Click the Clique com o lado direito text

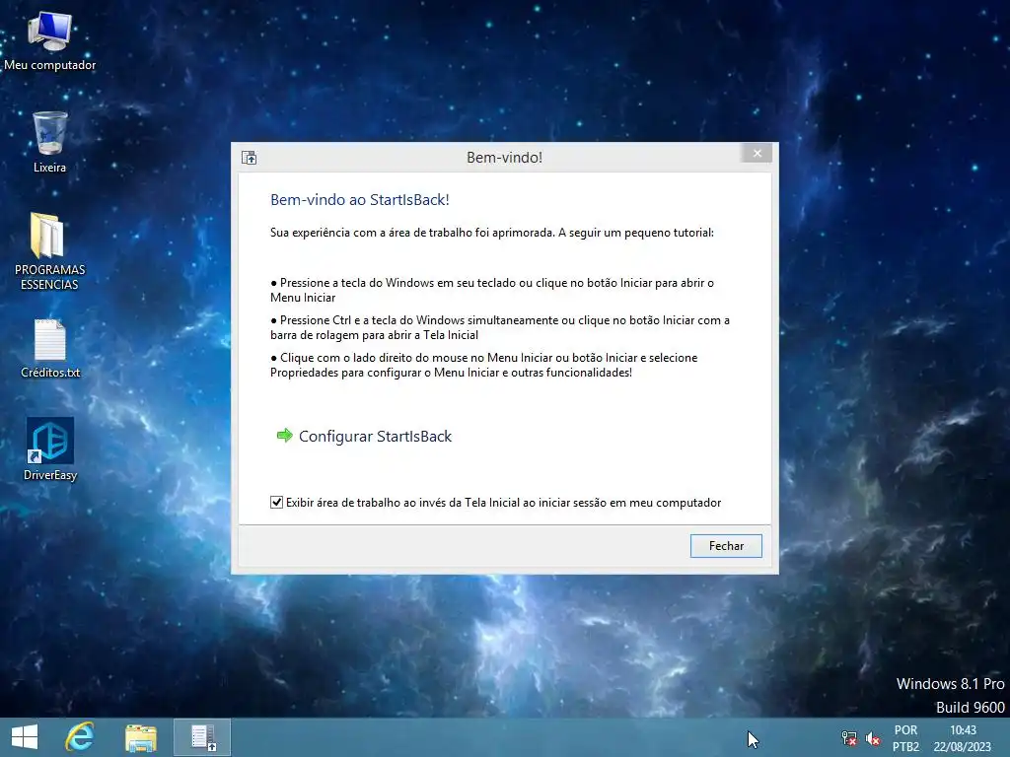point(483,365)
